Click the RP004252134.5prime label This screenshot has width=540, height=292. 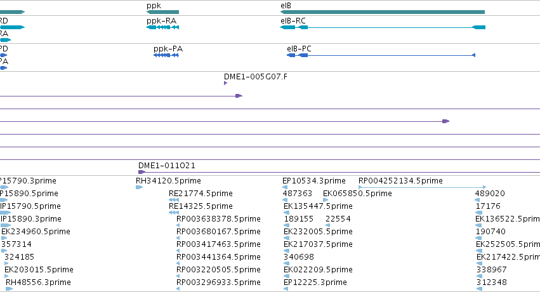[400, 181]
